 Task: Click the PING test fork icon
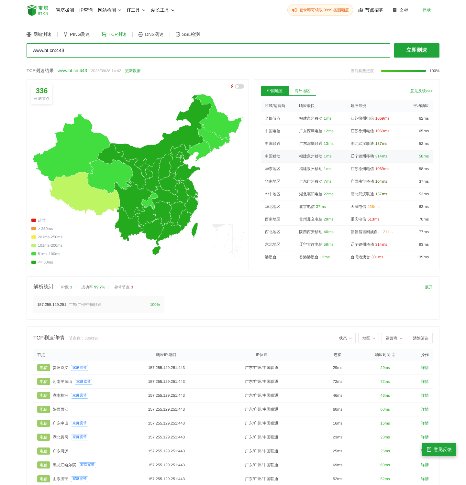(66, 35)
